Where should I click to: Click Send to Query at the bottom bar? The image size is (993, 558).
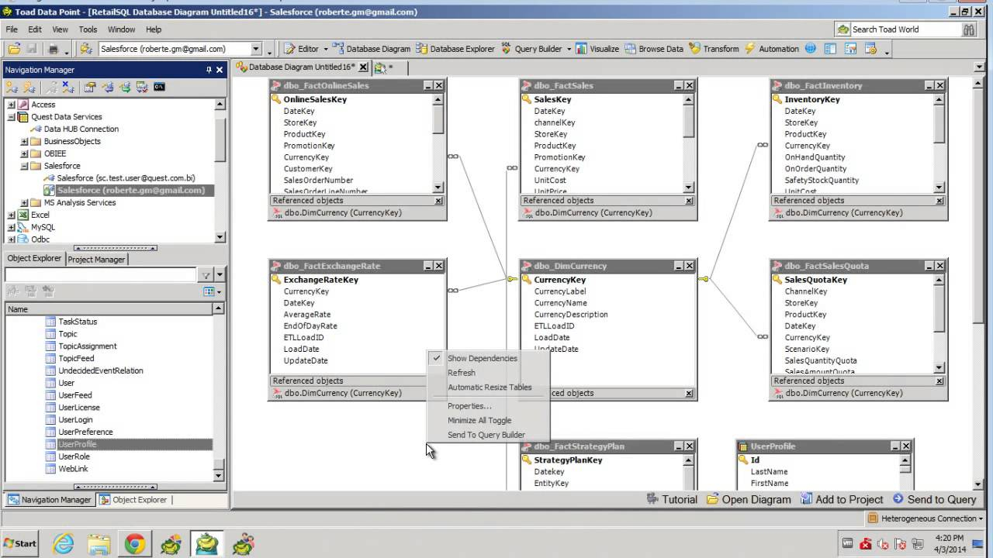934,500
